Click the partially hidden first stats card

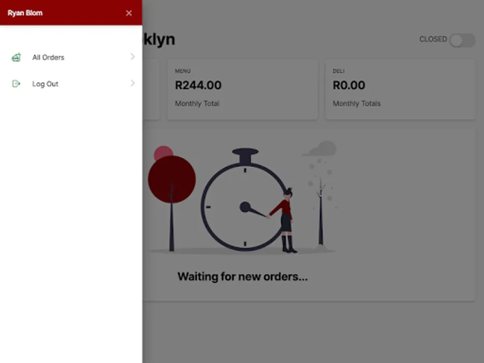tap(151, 89)
